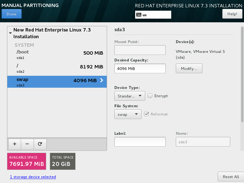Viewport: 244px width, 183px height.
Task: Enable the Encrypt checkbox
Action: pos(150,96)
